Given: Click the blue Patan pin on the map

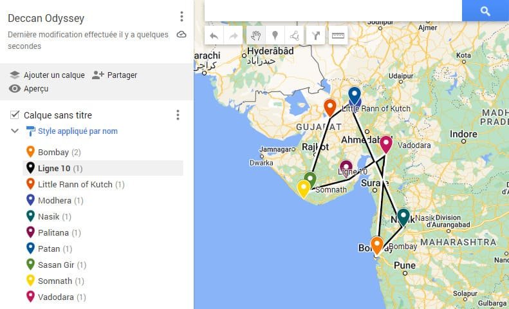Looking at the screenshot, I should click(x=355, y=95).
